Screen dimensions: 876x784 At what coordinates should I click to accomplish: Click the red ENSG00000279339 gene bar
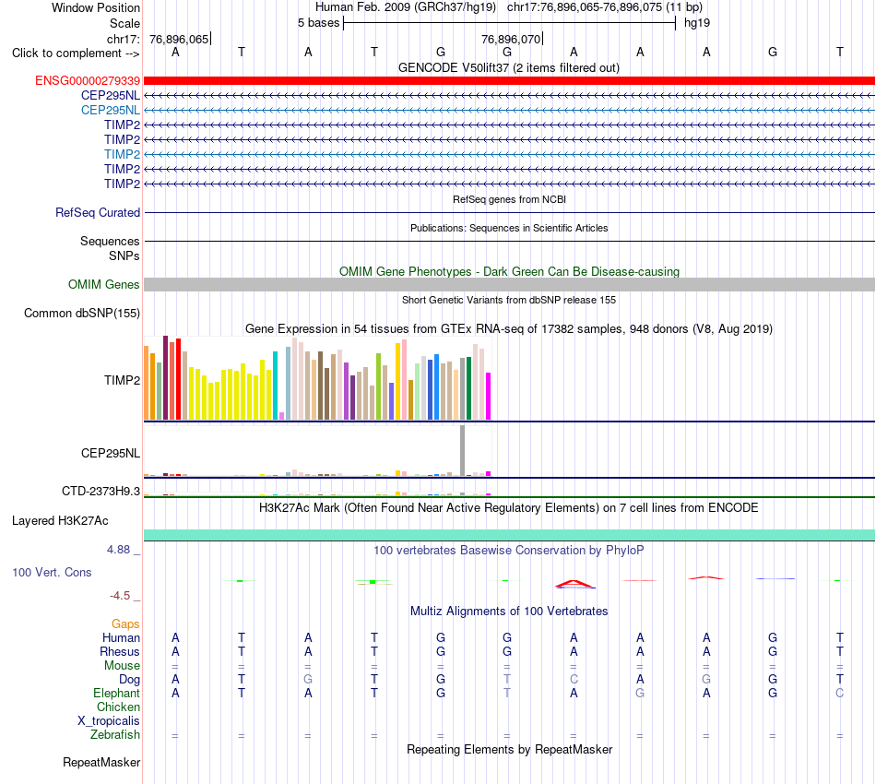pyautogui.click(x=509, y=80)
